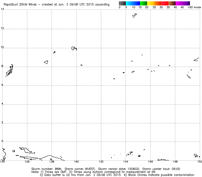The image size is (202, 177).
Task: Click "Storm number: 98W;" text
Action: point(46,169)
